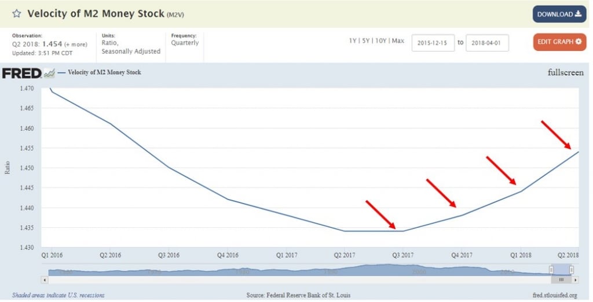Click the navigator scrollbar thumb
Image resolution: width=593 pixels, height=302 pixels.
coord(561,279)
